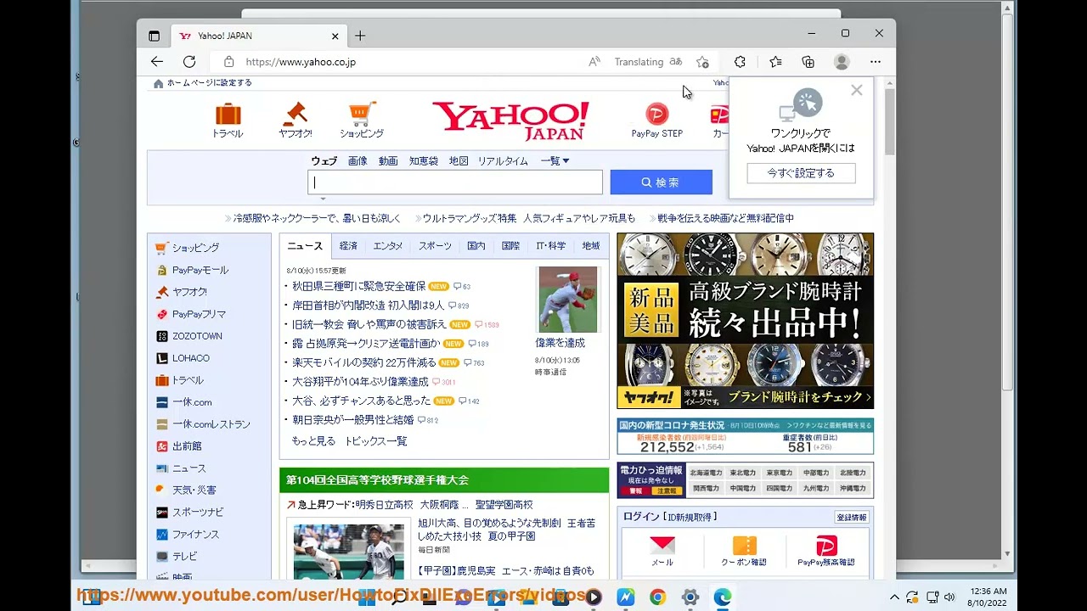Click the volume icon in system tray
1087x611 pixels.
pyautogui.click(x=949, y=597)
